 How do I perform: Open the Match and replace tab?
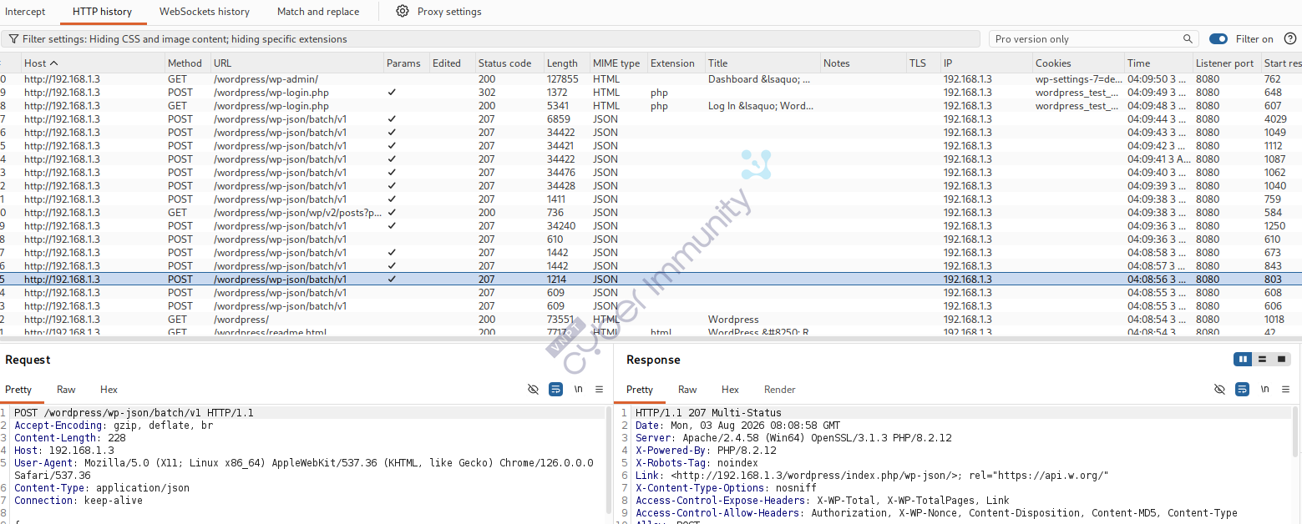(318, 12)
